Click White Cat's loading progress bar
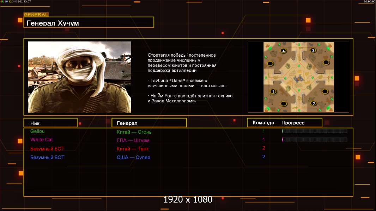The image size is (376, 211). 315,140
